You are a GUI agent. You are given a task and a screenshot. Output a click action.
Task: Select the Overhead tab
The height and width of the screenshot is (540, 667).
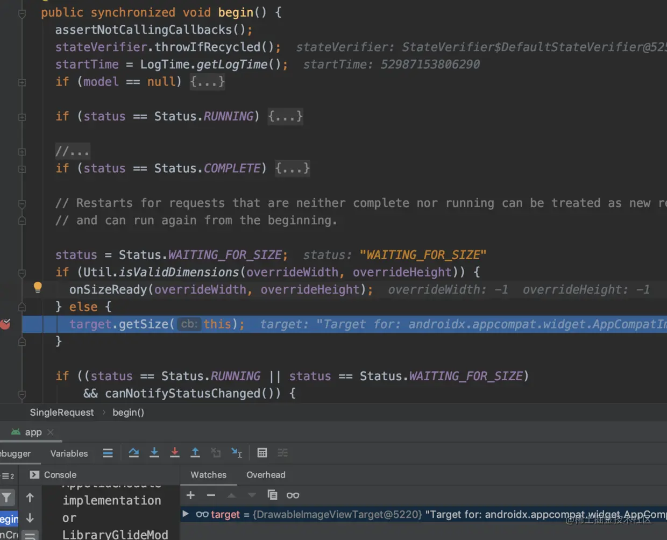[x=266, y=475]
